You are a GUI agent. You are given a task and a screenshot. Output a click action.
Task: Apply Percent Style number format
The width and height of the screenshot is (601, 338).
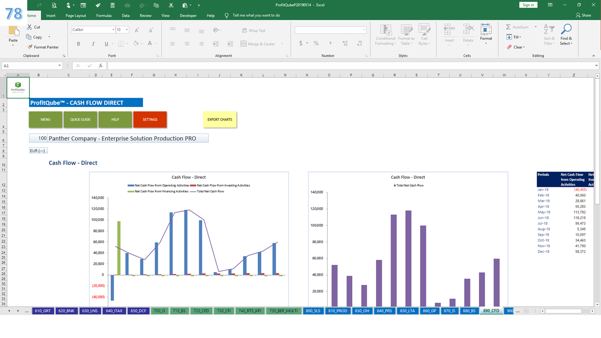(x=316, y=43)
